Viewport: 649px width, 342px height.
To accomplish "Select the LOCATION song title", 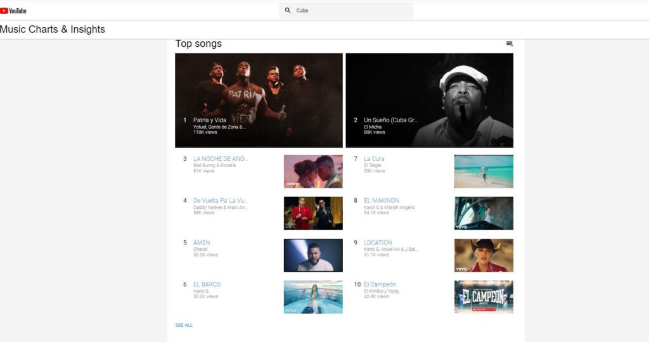I will 378,243.
